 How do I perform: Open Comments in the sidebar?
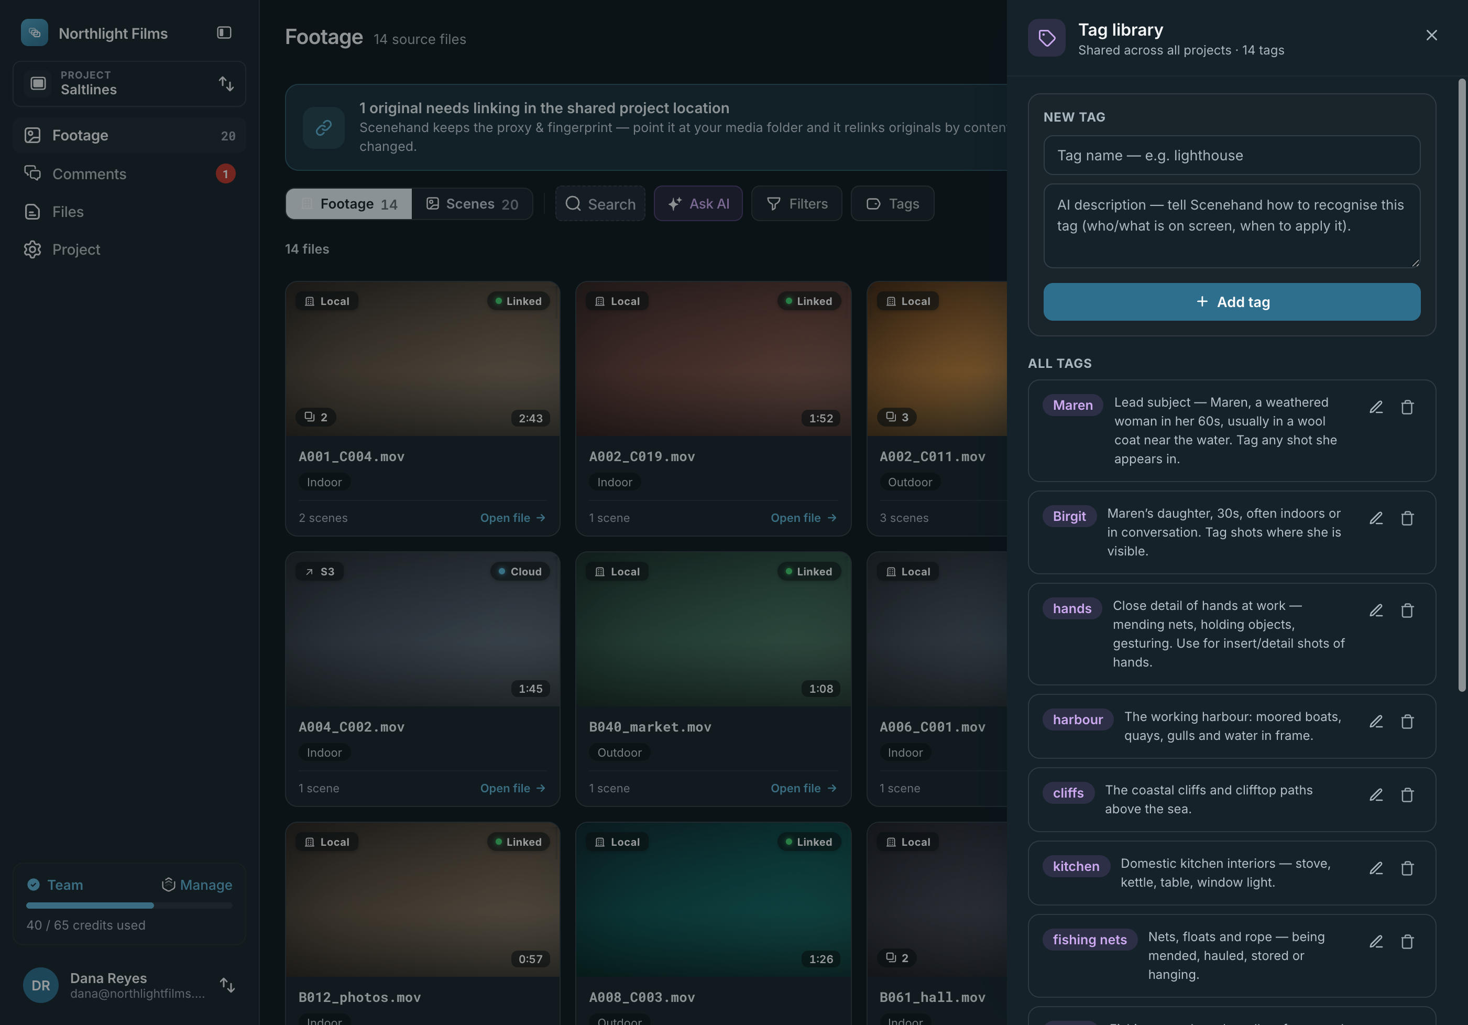[129, 174]
